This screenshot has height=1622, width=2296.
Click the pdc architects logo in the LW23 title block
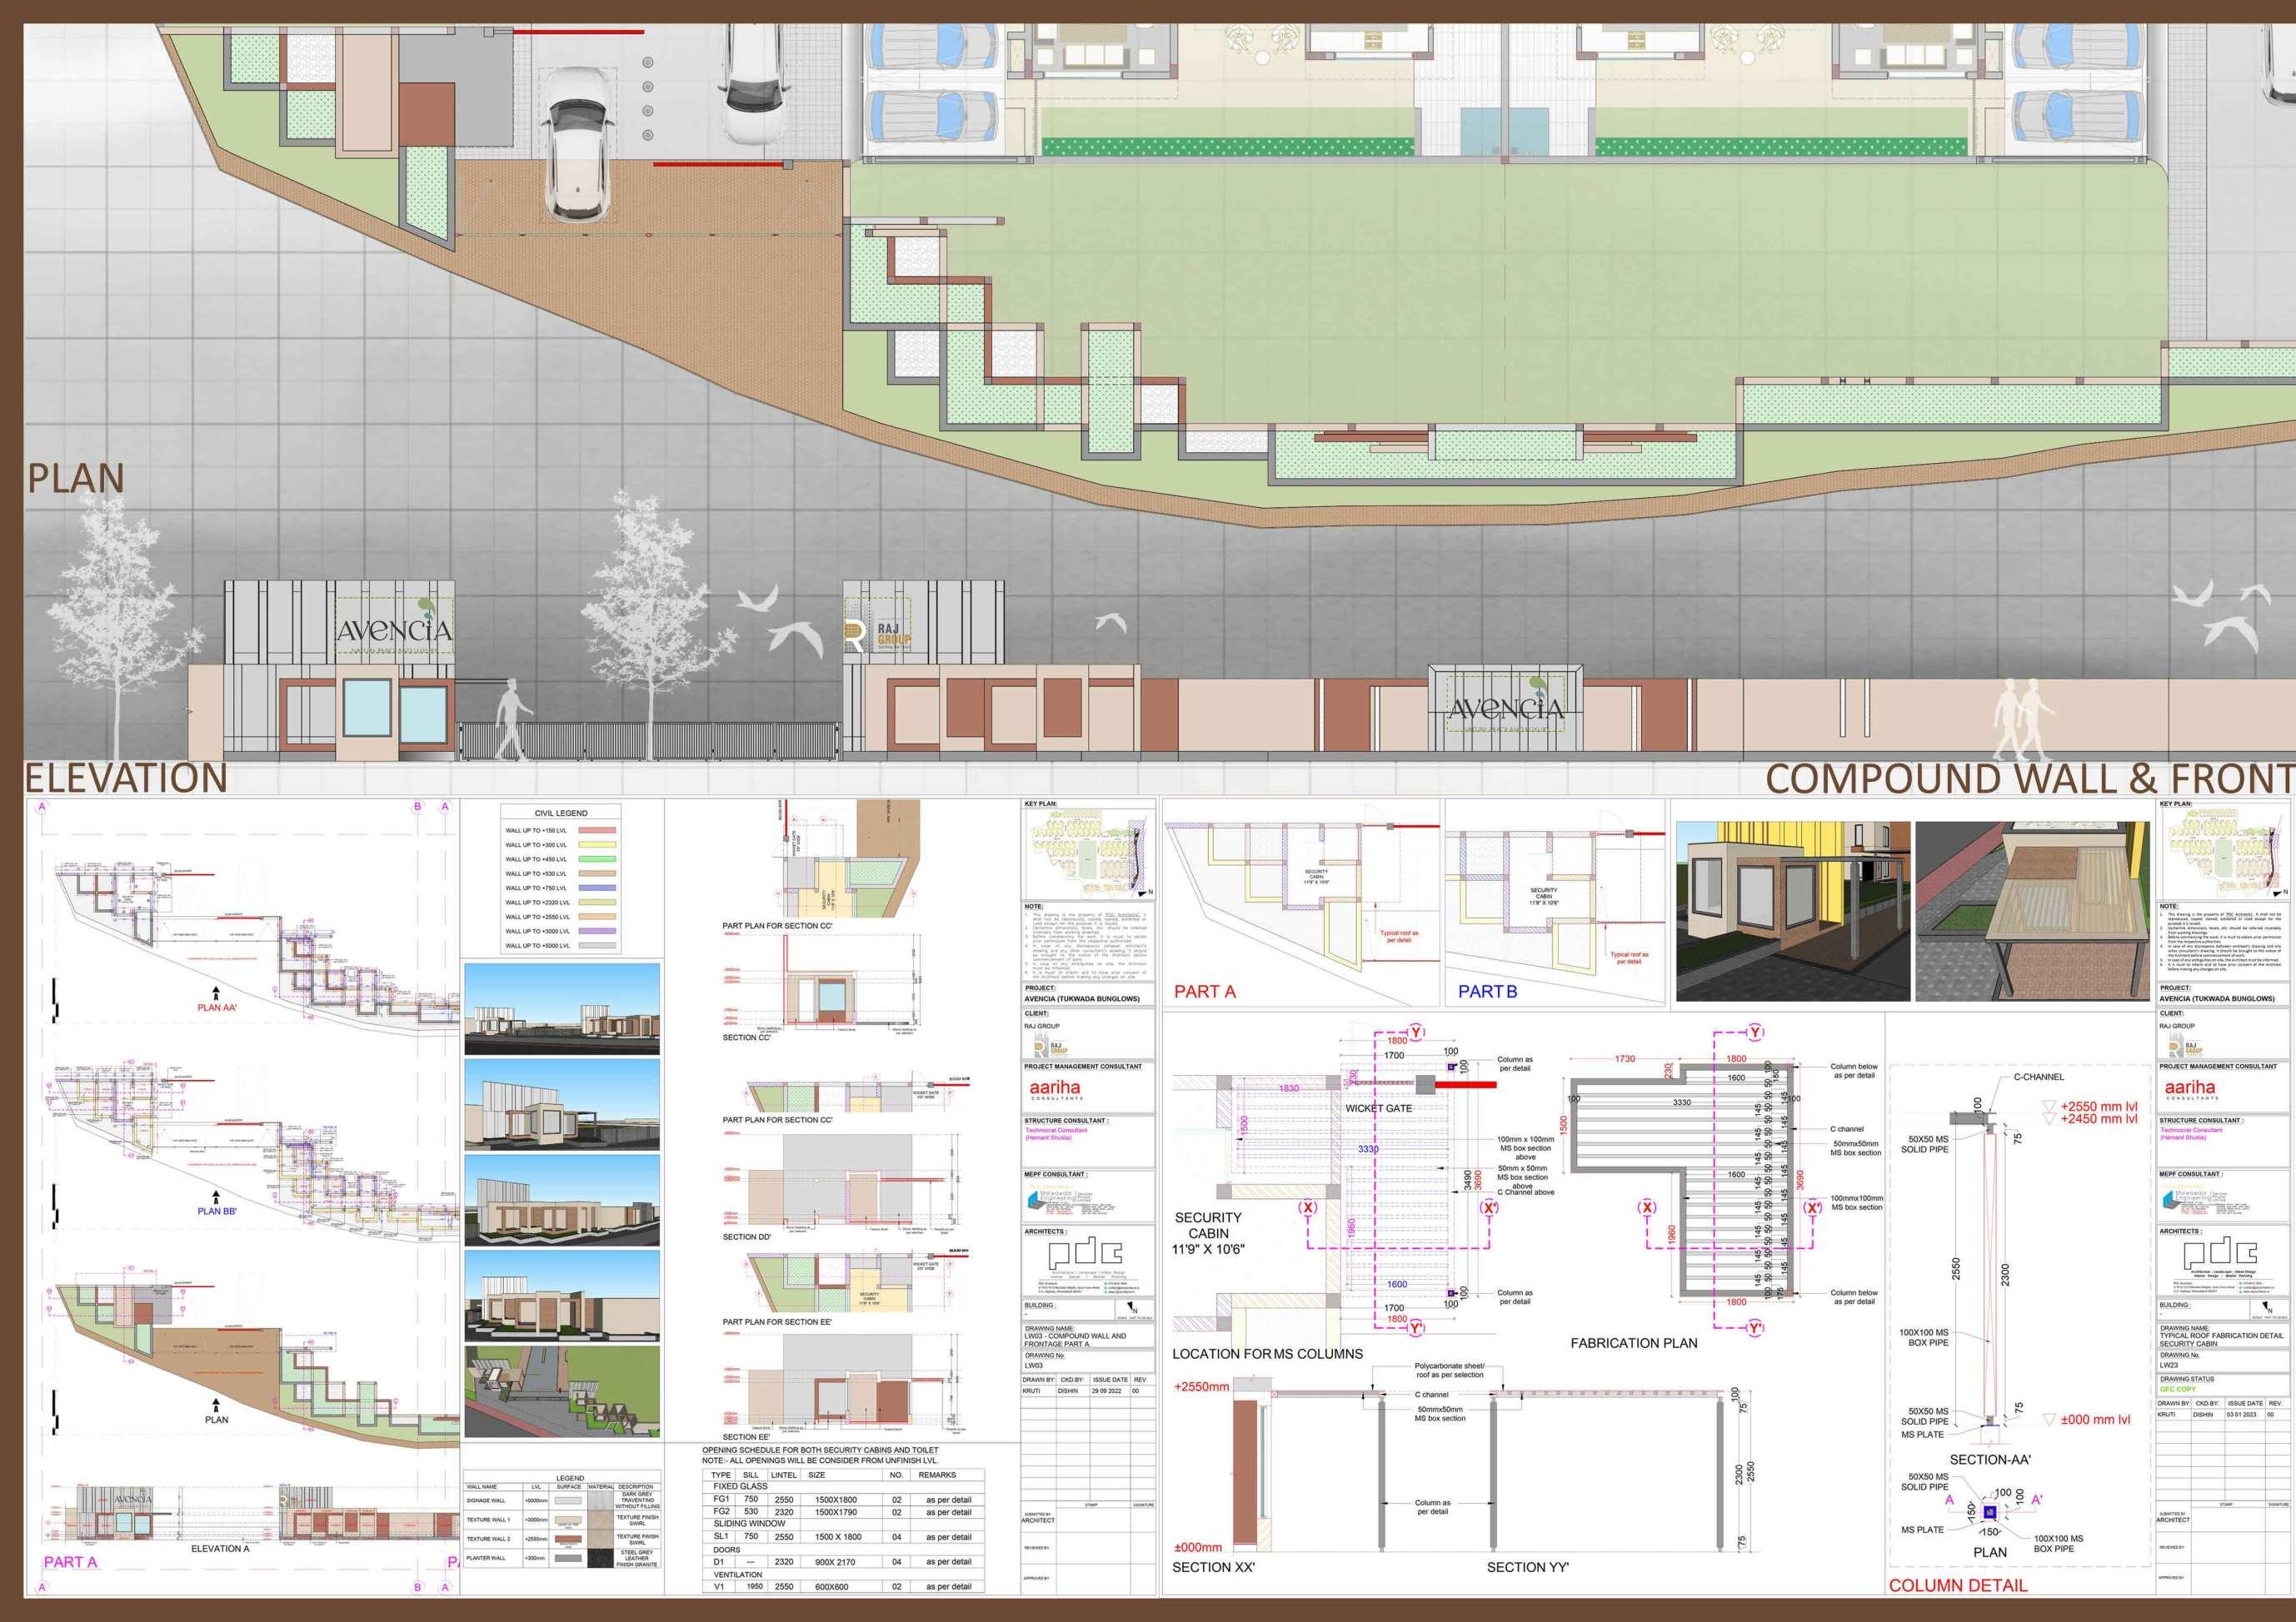coord(2219,1254)
